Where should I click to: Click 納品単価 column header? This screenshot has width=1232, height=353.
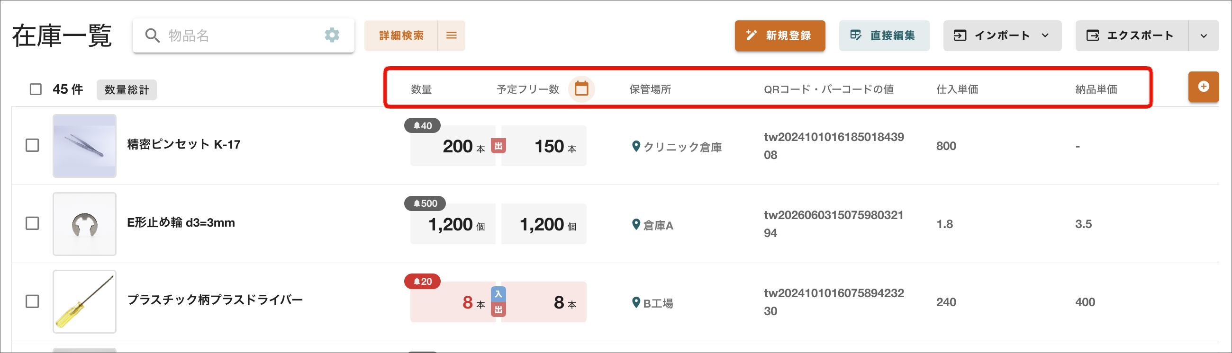1096,89
